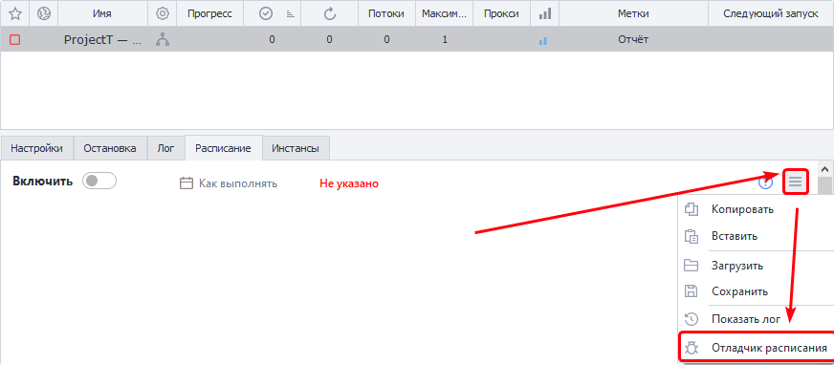Click the bar chart column header icon
Image resolution: width=834 pixels, height=365 pixels.
click(x=544, y=14)
